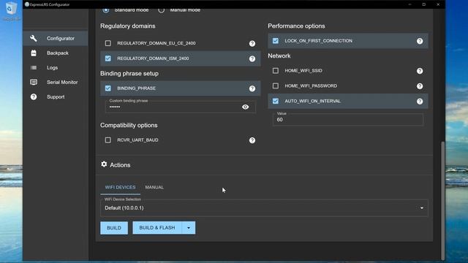The width and height of the screenshot is (468, 263).
Task: Show help for HOME_WIFI_PASSWORD
Action: tap(420, 86)
